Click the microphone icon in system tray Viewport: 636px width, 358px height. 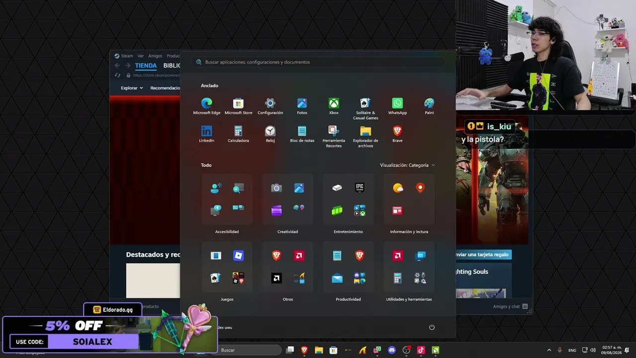(559, 350)
